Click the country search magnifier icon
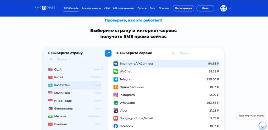Screen dimensions: 268x130 (51, 59)
